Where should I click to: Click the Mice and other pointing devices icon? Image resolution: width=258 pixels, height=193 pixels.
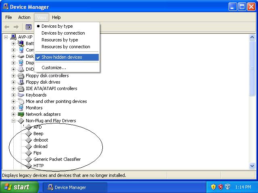[x=21, y=101]
